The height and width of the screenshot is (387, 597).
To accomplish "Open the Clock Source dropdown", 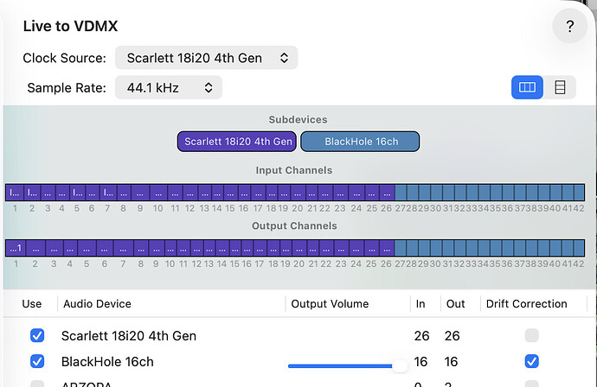I will tap(206, 58).
